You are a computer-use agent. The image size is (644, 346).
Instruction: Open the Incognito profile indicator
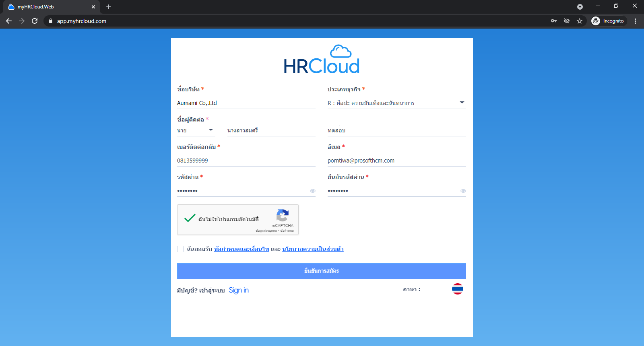[x=608, y=21]
